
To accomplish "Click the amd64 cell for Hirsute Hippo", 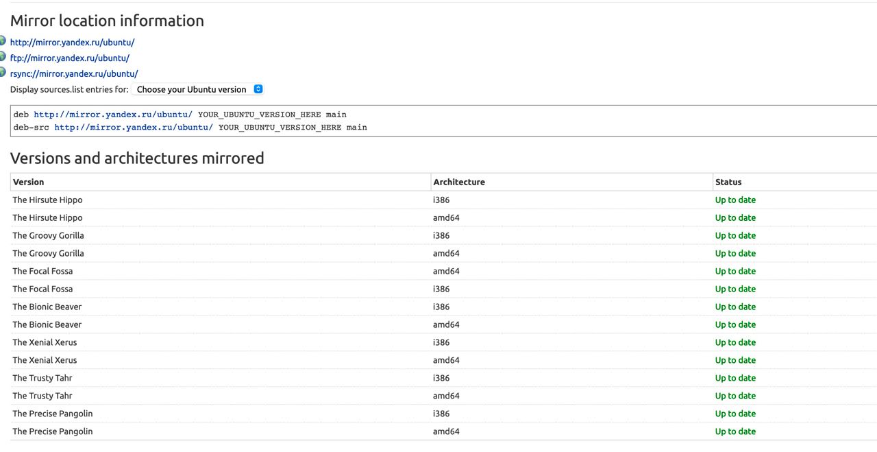I will pos(446,217).
